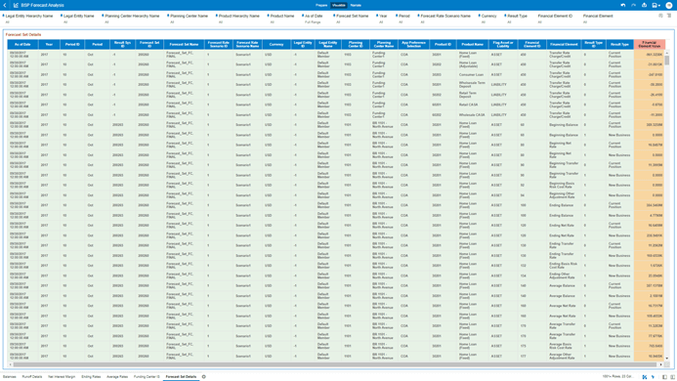The width and height of the screenshot is (677, 381).
Task: Open the Net Interest Margin canvas tab
Action: pos(62,377)
